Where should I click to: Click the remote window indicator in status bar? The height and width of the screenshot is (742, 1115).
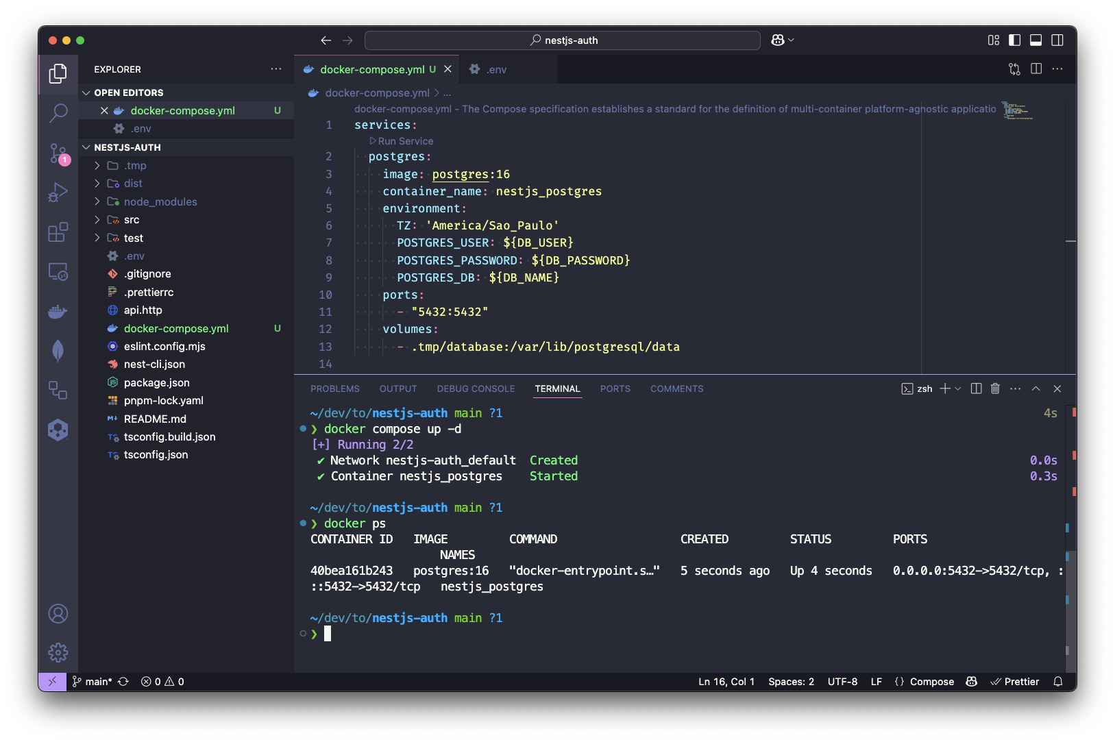tap(52, 682)
